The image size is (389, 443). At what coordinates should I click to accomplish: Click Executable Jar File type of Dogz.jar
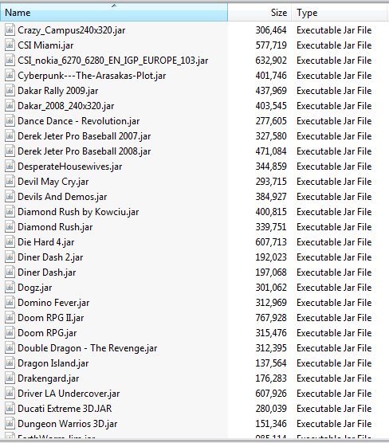pyautogui.click(x=334, y=288)
